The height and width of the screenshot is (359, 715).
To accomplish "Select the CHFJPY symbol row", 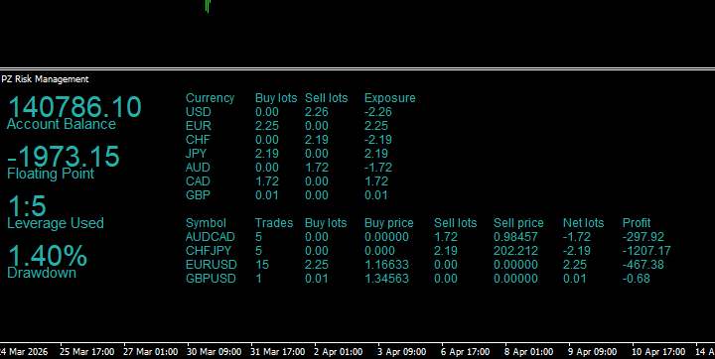I will click(209, 251).
